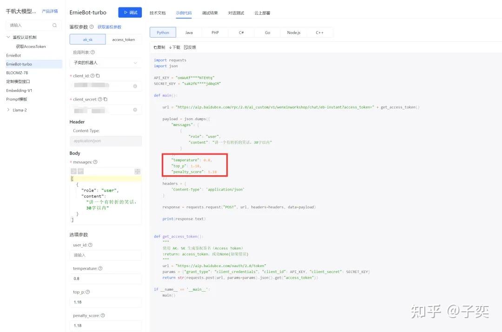The width and height of the screenshot is (502, 332).
Task: Open the 获取鉴权参数 link
Action: tap(110, 27)
